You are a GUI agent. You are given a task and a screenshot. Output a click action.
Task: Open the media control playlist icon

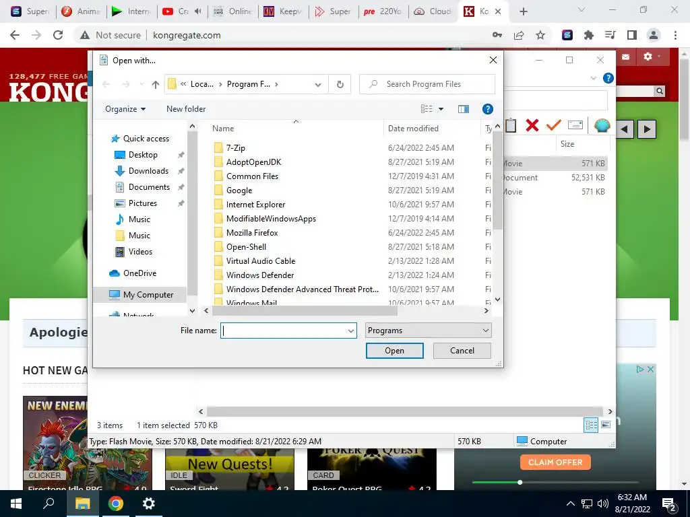tap(610, 35)
